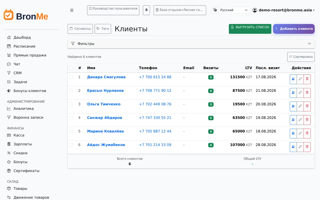
Task: Open the demo-resort@bronme.asia account menu
Action: pos(283,10)
